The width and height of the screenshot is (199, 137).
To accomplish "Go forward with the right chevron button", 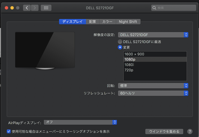I will coord(35,8).
